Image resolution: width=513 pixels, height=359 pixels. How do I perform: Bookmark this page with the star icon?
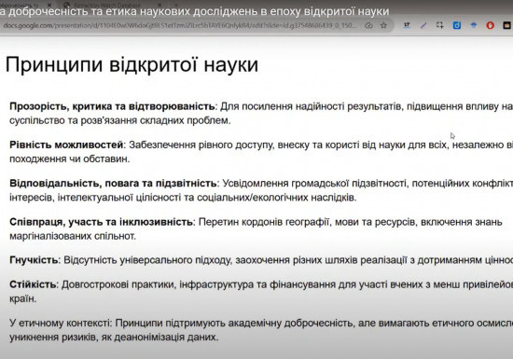[x=383, y=25]
